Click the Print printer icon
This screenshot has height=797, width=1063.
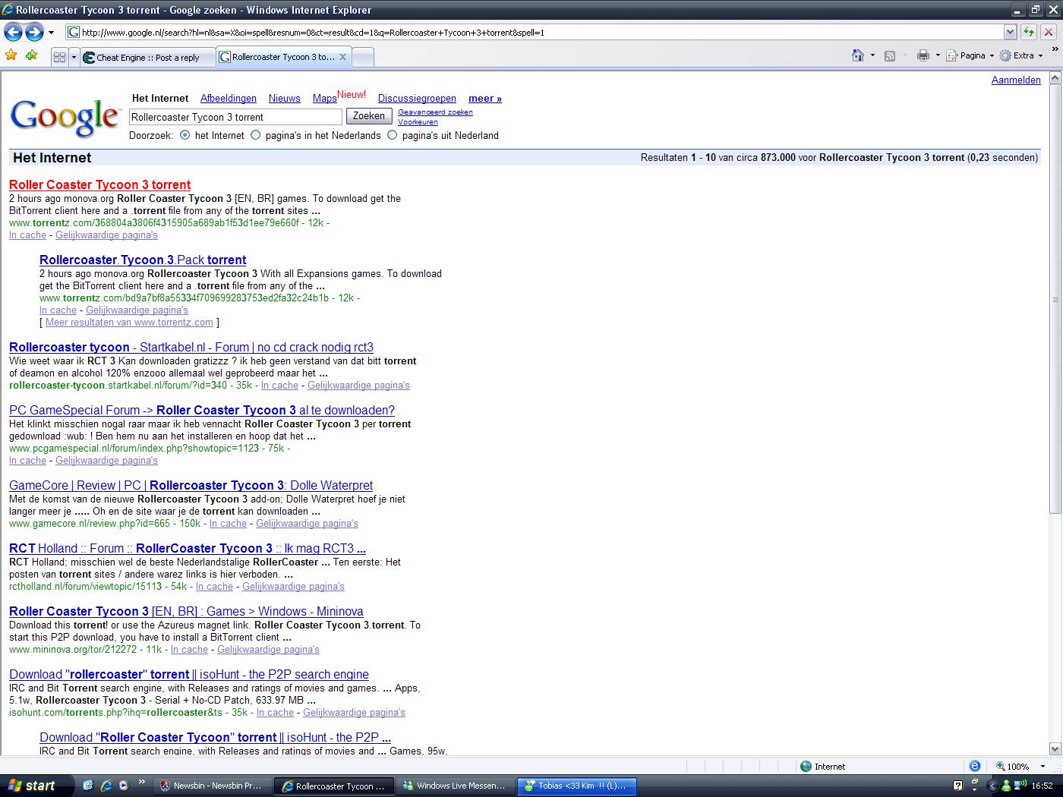click(923, 55)
